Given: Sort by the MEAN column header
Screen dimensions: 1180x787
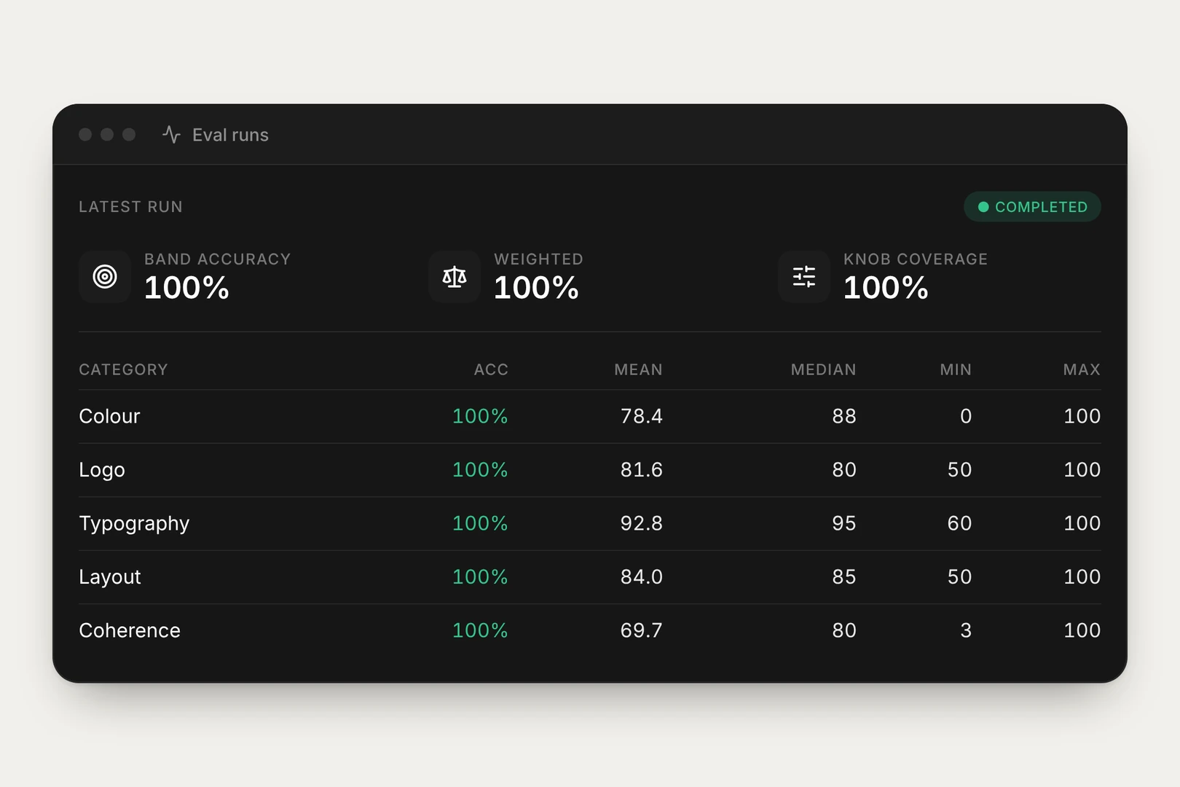Looking at the screenshot, I should (x=638, y=369).
